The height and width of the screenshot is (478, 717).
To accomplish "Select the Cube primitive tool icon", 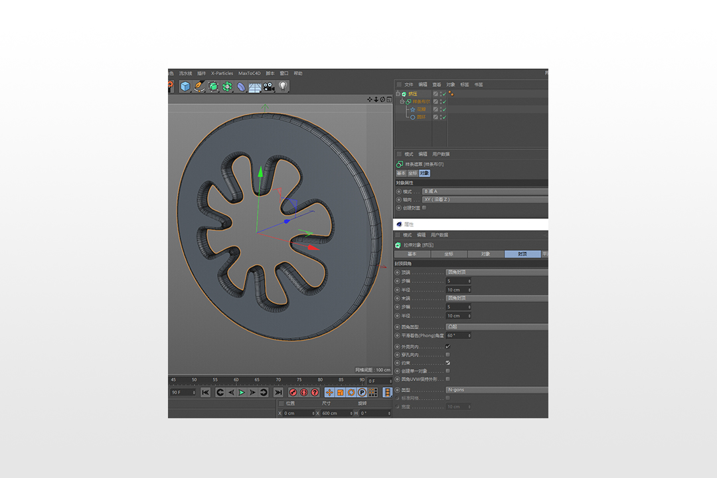I will click(x=185, y=86).
